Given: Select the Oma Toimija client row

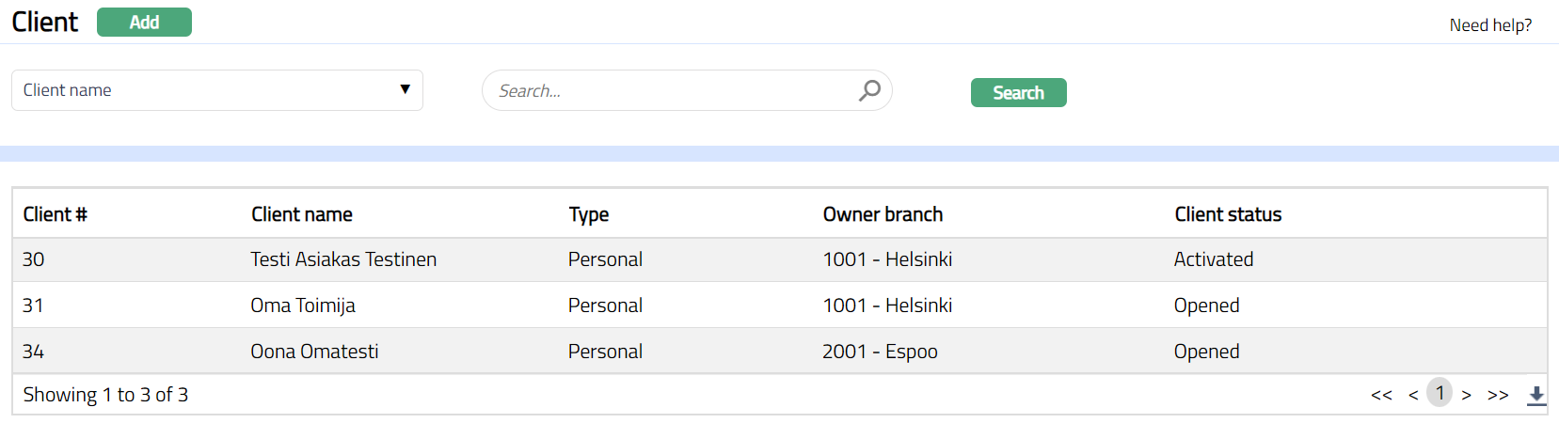Looking at the screenshot, I should click(303, 305).
